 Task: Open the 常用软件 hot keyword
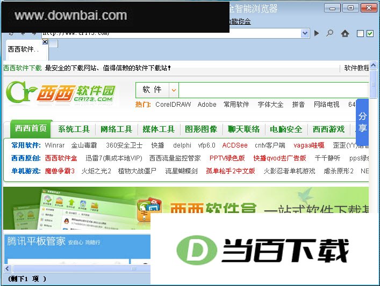pos(236,105)
